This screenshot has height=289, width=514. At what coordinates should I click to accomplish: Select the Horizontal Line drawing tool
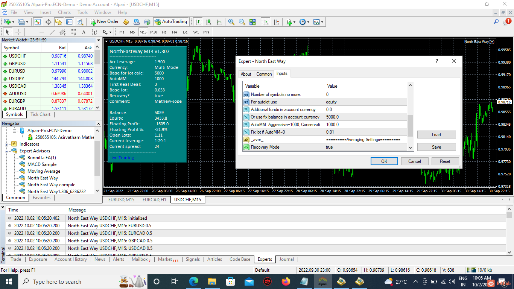tap(42, 32)
